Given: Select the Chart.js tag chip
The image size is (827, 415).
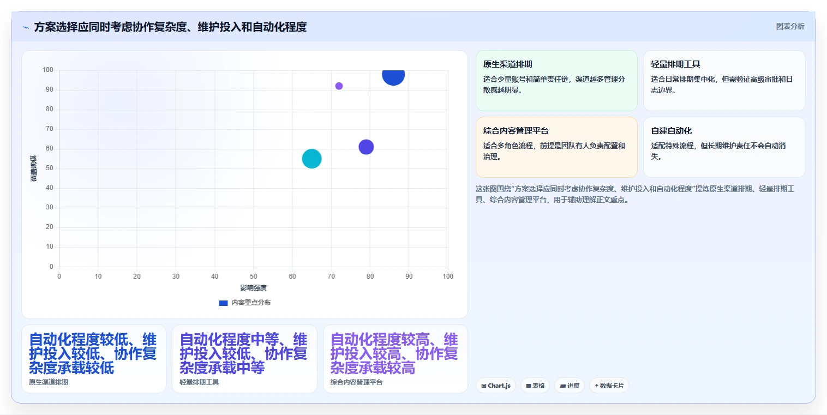Looking at the screenshot, I should [x=495, y=386].
